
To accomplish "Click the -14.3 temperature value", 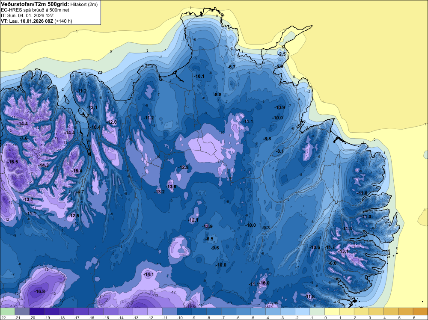I will (43, 165).
